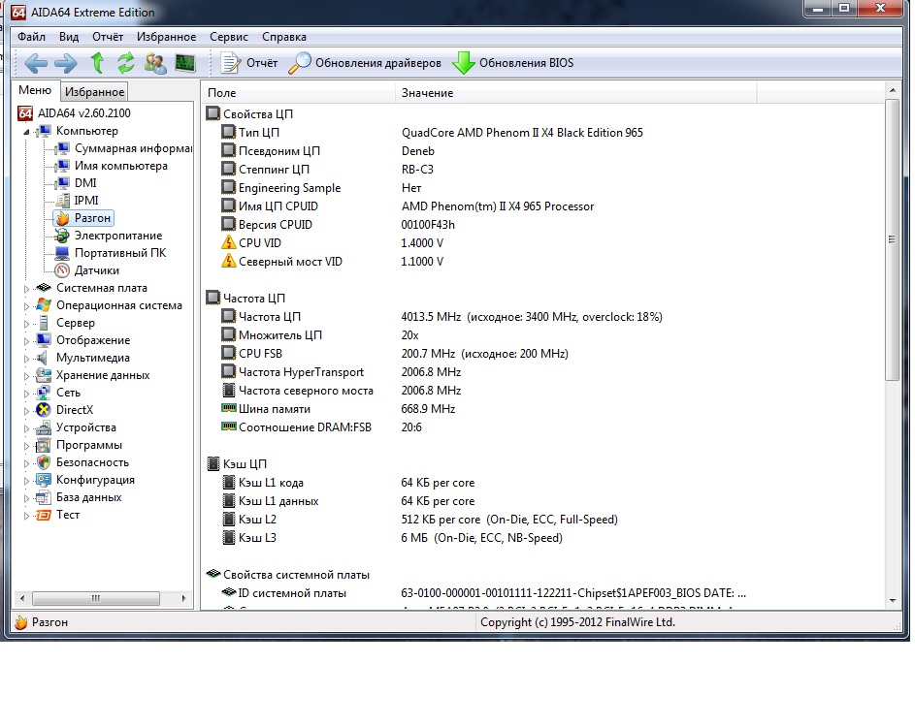Click the CPU VID warning icon

[229, 243]
